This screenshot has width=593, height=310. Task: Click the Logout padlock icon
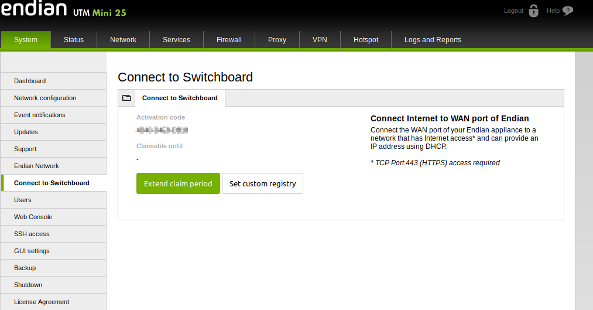tap(533, 11)
